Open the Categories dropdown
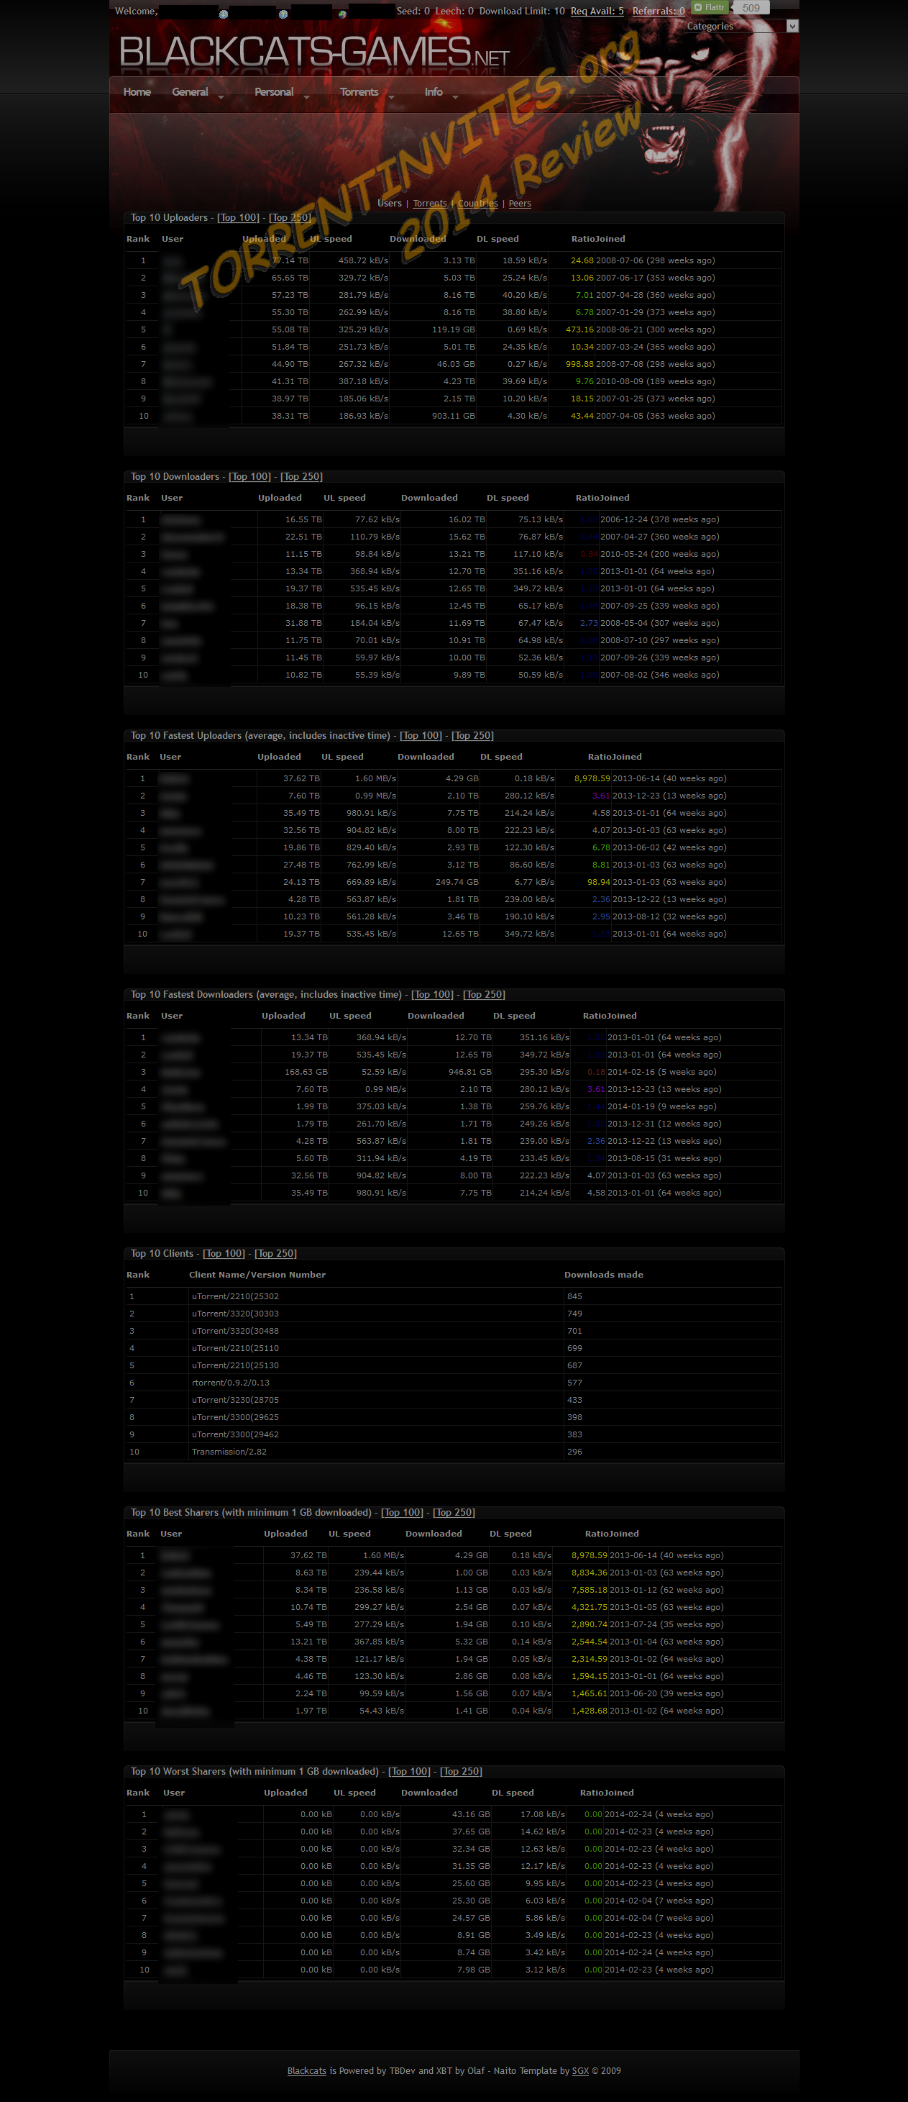The width and height of the screenshot is (908, 2102). (743, 26)
